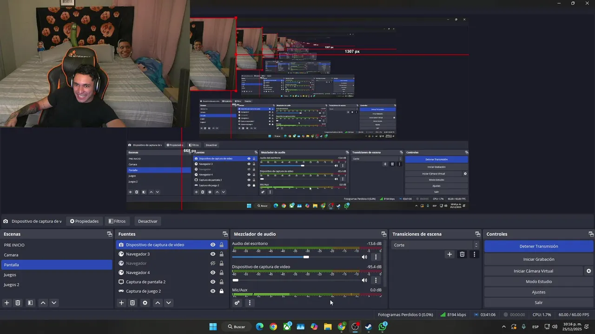
Task: Open transition properties three-dot menu
Action: 474,254
